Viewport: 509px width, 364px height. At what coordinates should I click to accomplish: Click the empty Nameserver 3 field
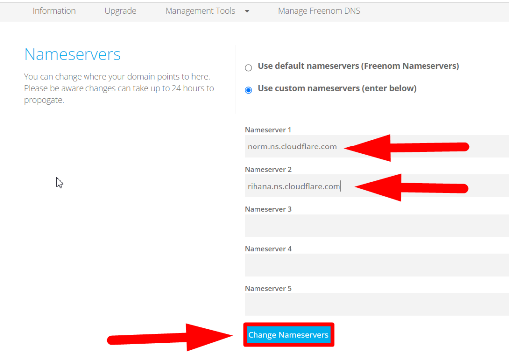point(377,225)
